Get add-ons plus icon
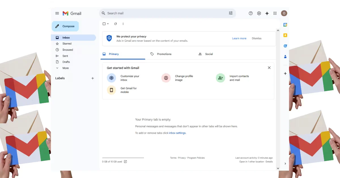The width and height of the screenshot is (340, 178). (285, 73)
